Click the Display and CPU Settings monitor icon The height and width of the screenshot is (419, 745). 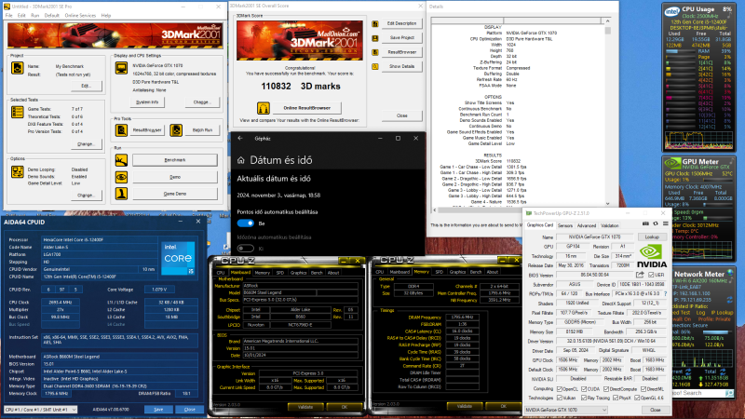121,68
